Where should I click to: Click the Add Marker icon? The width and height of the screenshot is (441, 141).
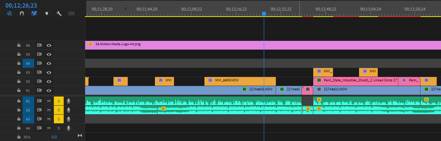click(47, 13)
